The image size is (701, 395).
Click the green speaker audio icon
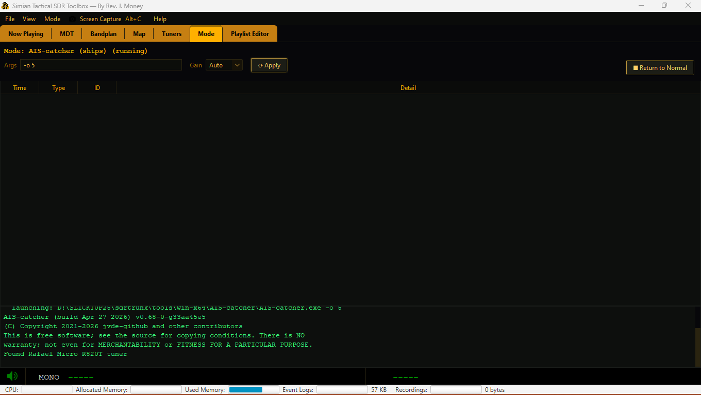(x=12, y=376)
